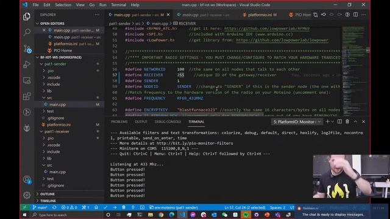This screenshot has height=219, width=390.
Task: Click the PlatformIO Build checkmark in the status bar
Action: (105, 207)
